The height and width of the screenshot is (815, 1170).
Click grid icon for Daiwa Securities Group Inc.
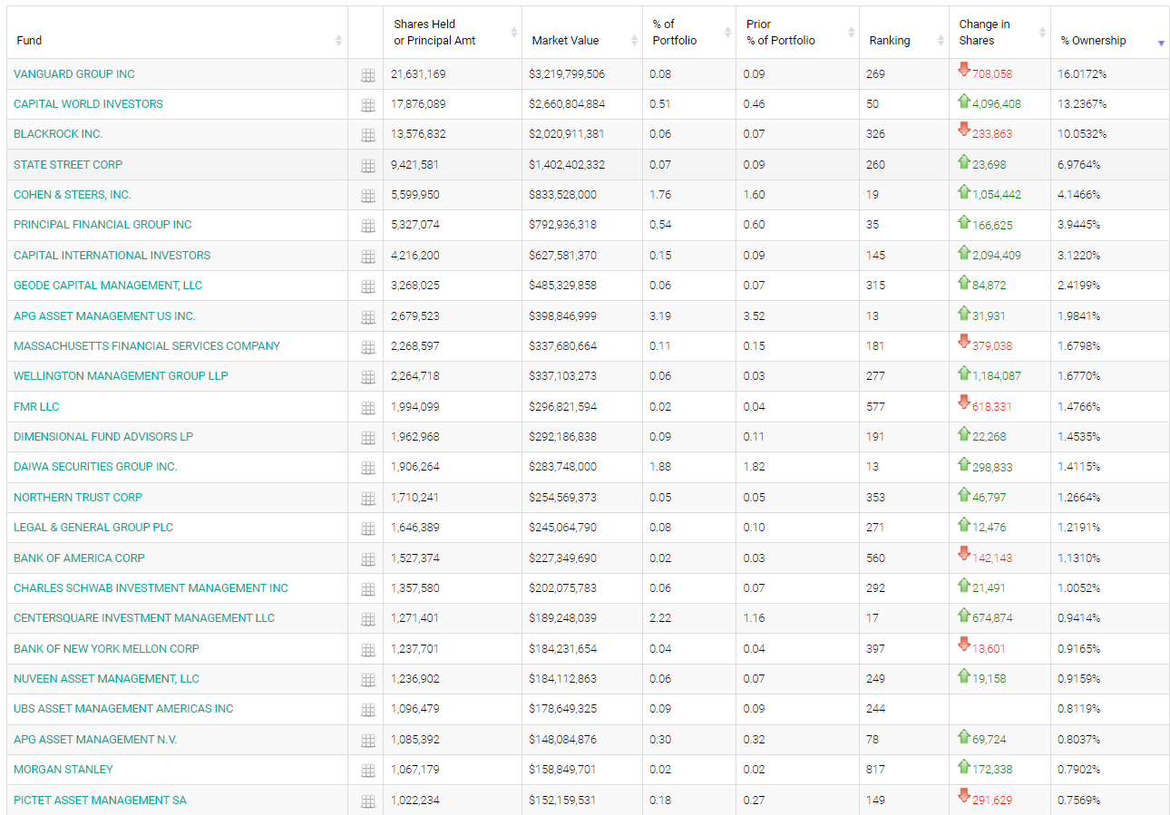coord(367,468)
